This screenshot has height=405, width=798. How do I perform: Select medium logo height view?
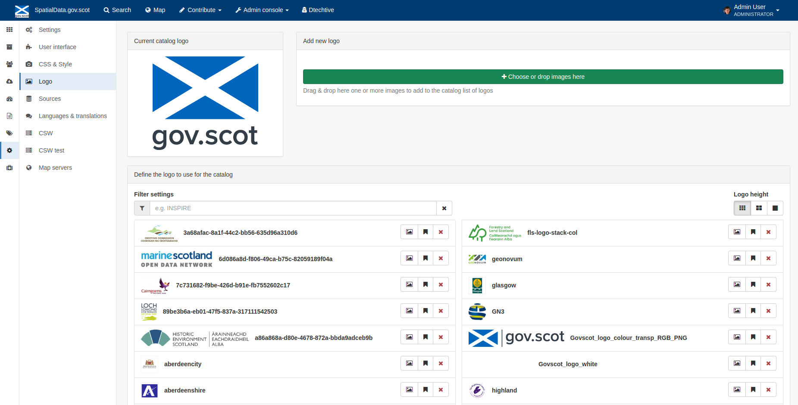[759, 208]
